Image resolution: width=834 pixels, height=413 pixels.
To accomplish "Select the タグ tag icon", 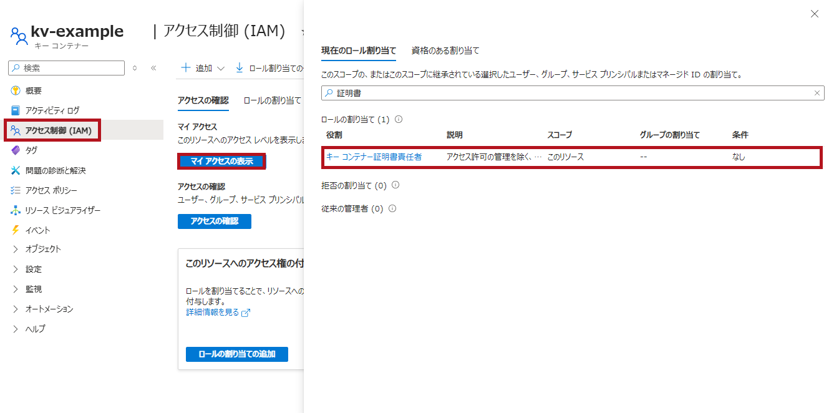I will click(x=16, y=150).
